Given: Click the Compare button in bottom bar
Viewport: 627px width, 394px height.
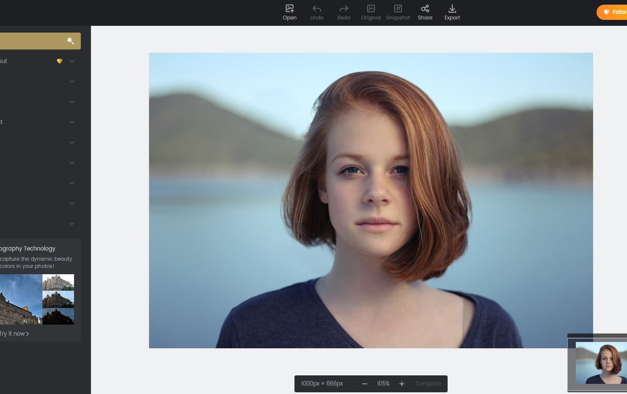Looking at the screenshot, I should 428,384.
